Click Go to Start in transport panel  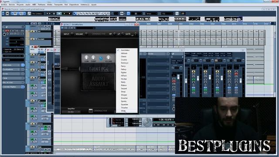click(x=154, y=125)
